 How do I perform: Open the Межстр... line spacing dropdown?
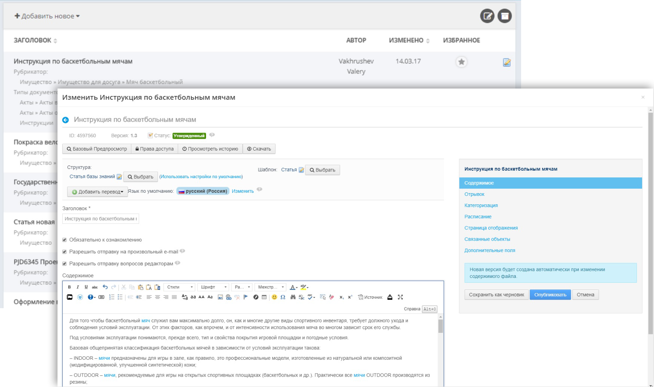coord(271,287)
